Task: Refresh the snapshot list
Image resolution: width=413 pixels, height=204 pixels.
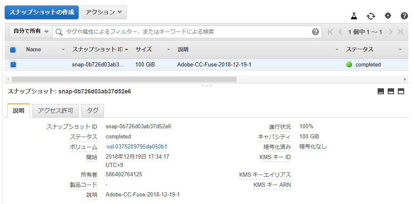Action: 371,16
